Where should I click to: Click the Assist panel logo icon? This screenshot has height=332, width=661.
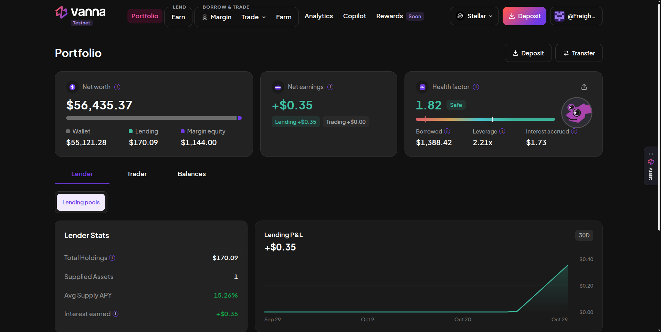pos(651,162)
